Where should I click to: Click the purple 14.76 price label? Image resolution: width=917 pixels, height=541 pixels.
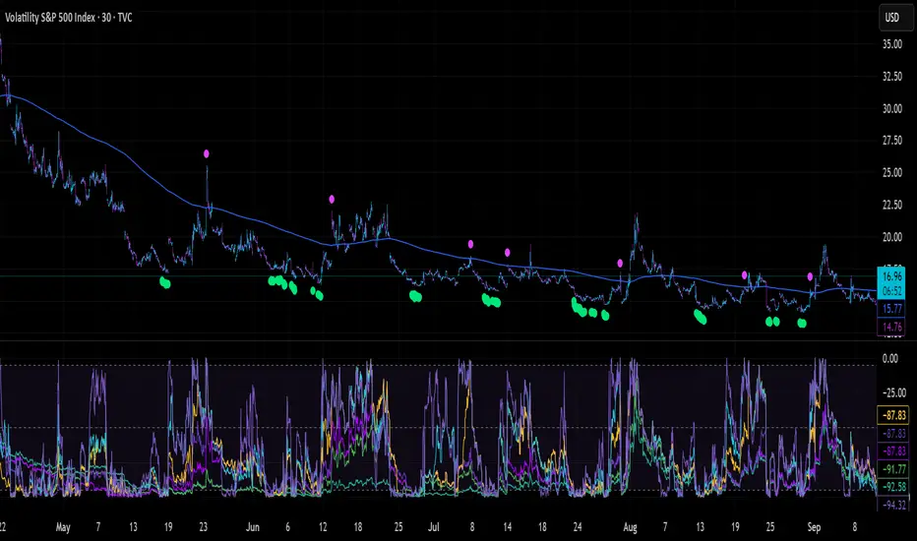point(892,329)
